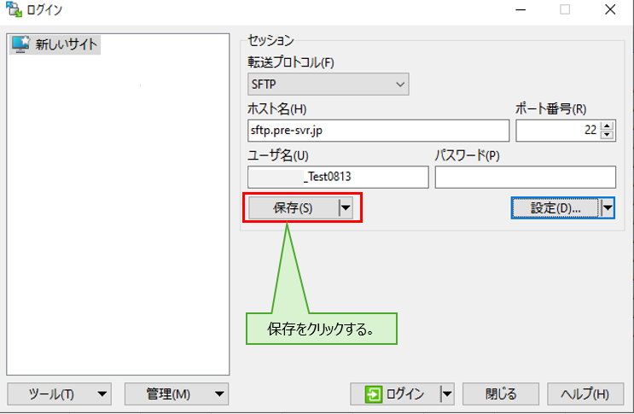Viewport: 634px width, 414px height.
Task: Click the ヘルプ(H) button
Action: (x=585, y=394)
